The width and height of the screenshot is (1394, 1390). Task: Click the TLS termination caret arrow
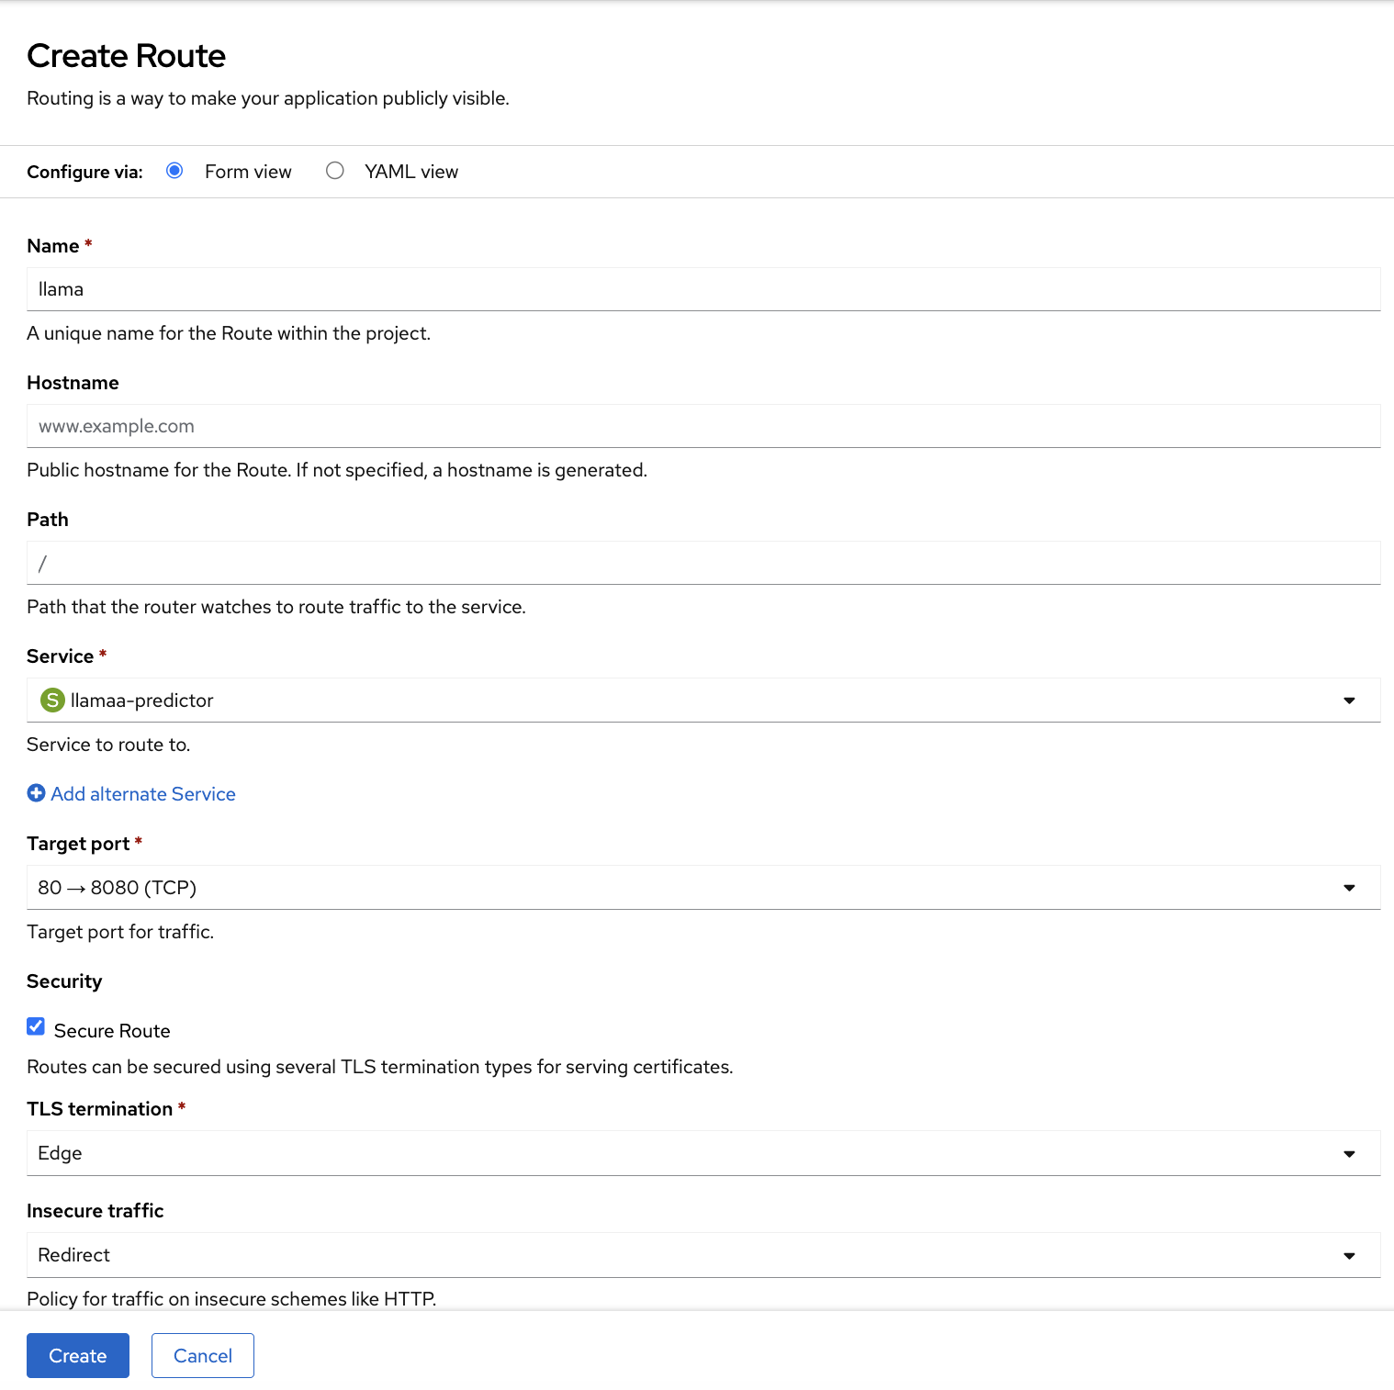click(1349, 1154)
